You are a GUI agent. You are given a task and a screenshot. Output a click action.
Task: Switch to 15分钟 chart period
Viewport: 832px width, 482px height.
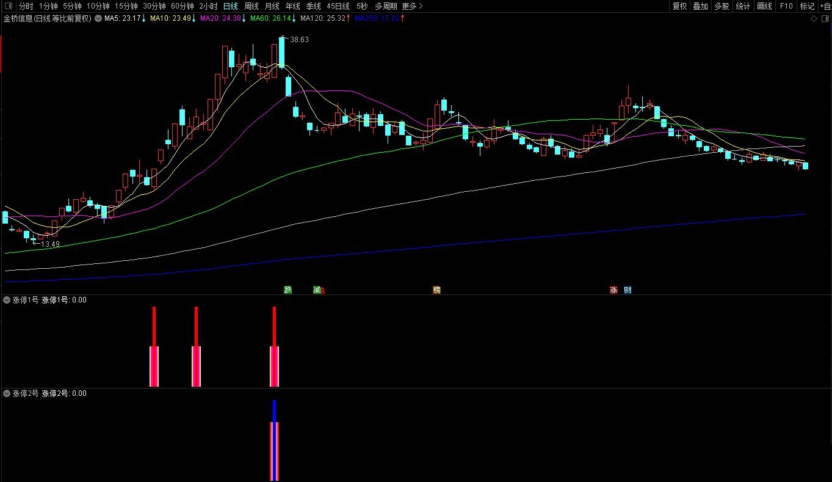pyautogui.click(x=126, y=6)
